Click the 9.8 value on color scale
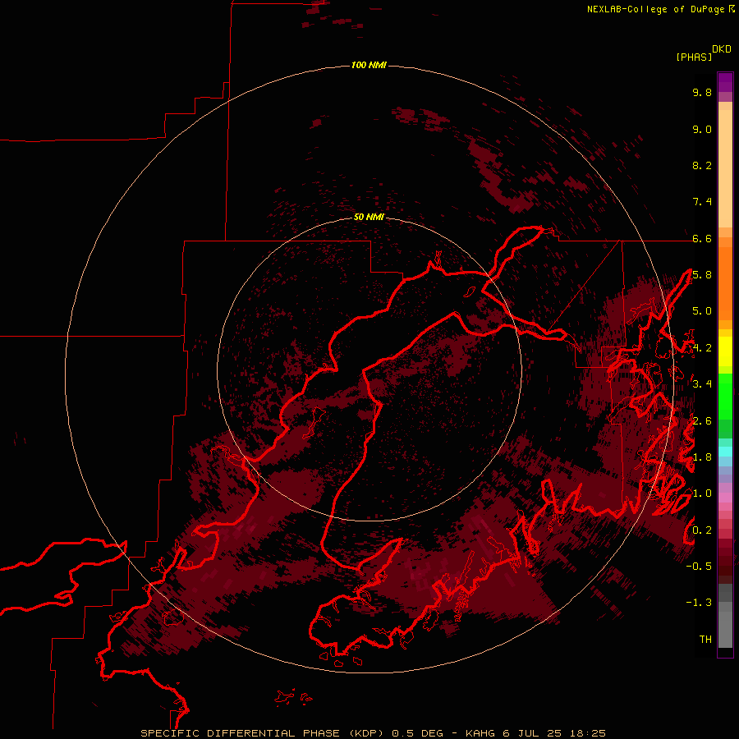This screenshot has height=739, width=739. [702, 92]
